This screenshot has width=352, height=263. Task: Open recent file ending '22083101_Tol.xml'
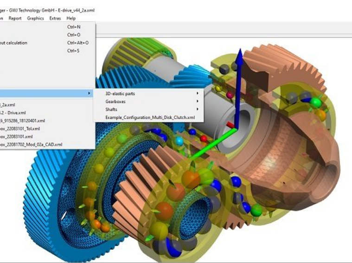coord(21,128)
